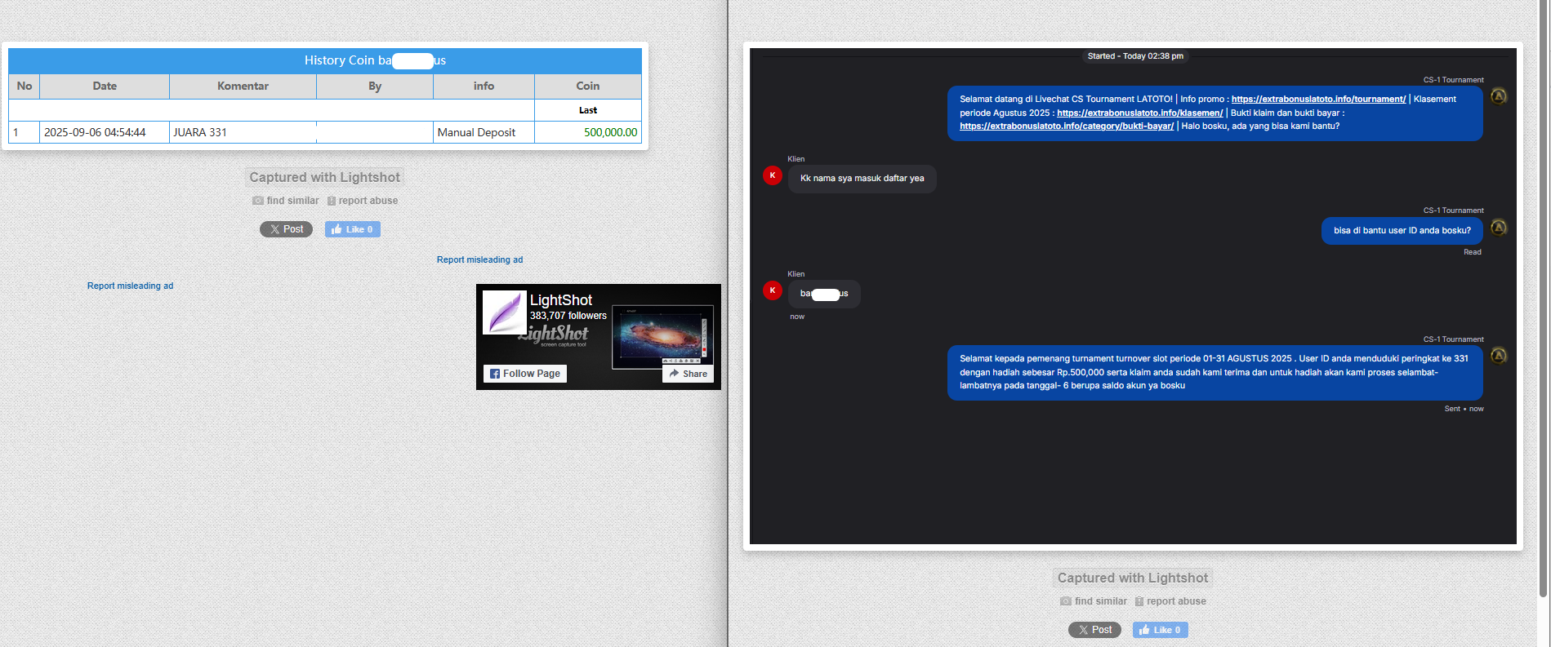Open leftmost 'Report misleading ad' link
The height and width of the screenshot is (647, 1551).
(x=130, y=286)
